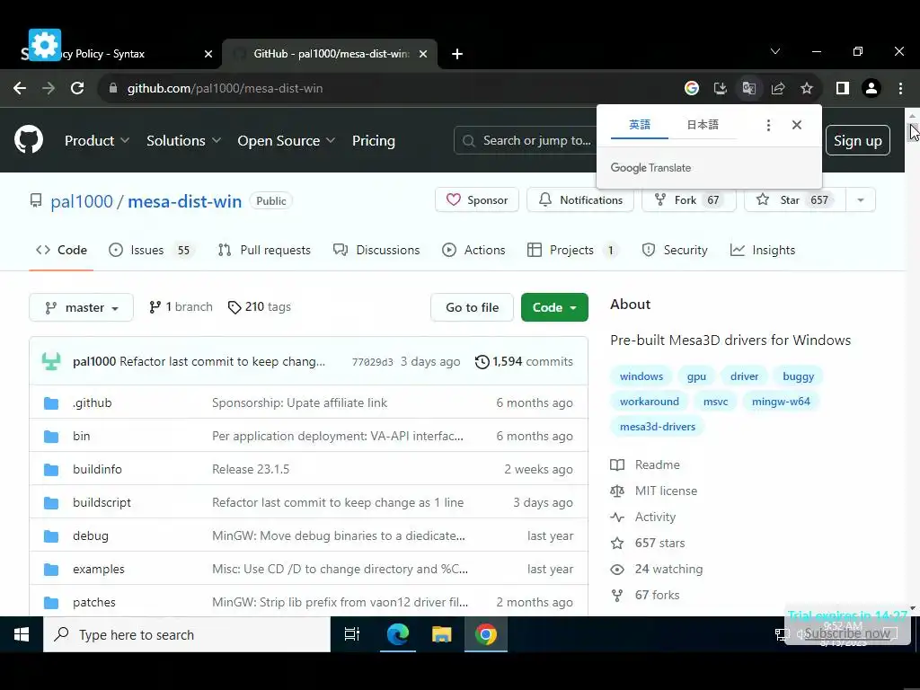Open the 1,594 commits link
Image resolution: width=920 pixels, height=690 pixels.
pos(524,361)
